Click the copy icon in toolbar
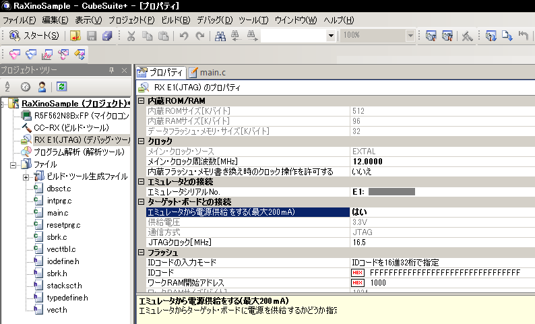 tap(147, 36)
